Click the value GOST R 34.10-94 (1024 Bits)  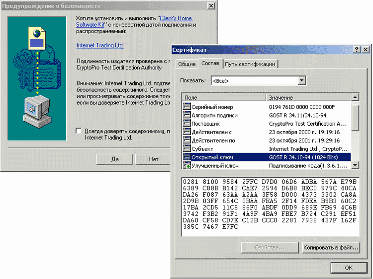click(303, 157)
